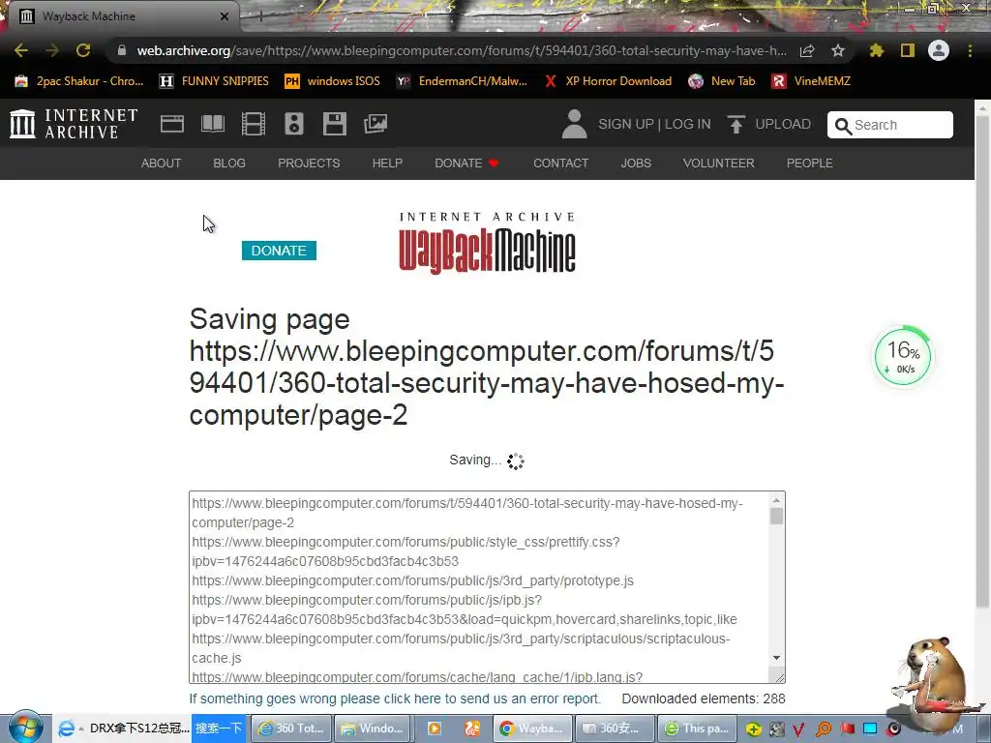Open the ABOUT menu item

click(x=162, y=163)
